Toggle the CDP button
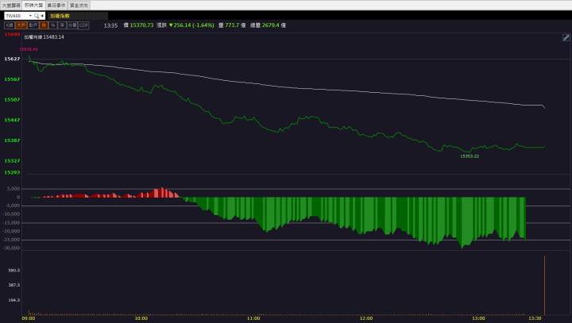 coord(84,25)
